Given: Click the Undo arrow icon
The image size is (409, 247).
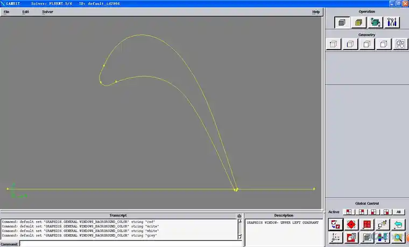Looking at the screenshot, I should click(398, 224).
